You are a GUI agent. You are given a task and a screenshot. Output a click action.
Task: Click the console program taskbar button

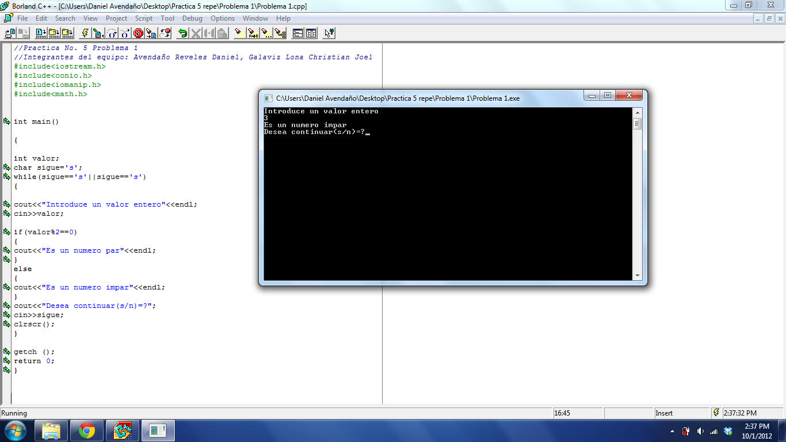coord(158,430)
